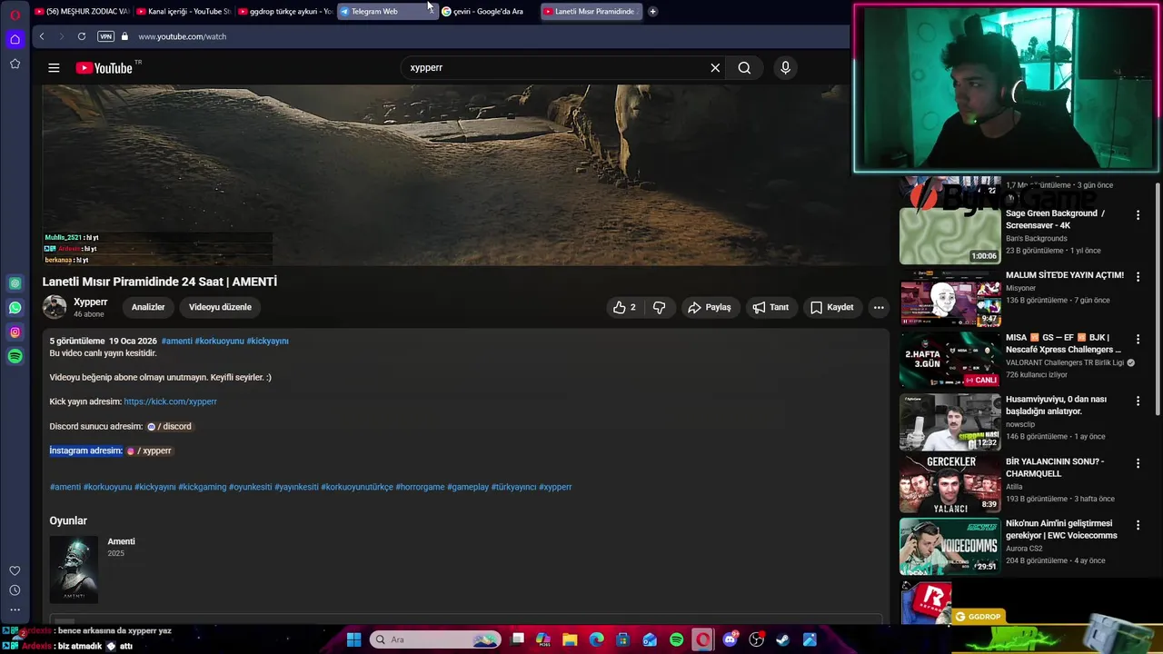
Task: Open options for Sage Green Background video
Action: click(x=1138, y=215)
